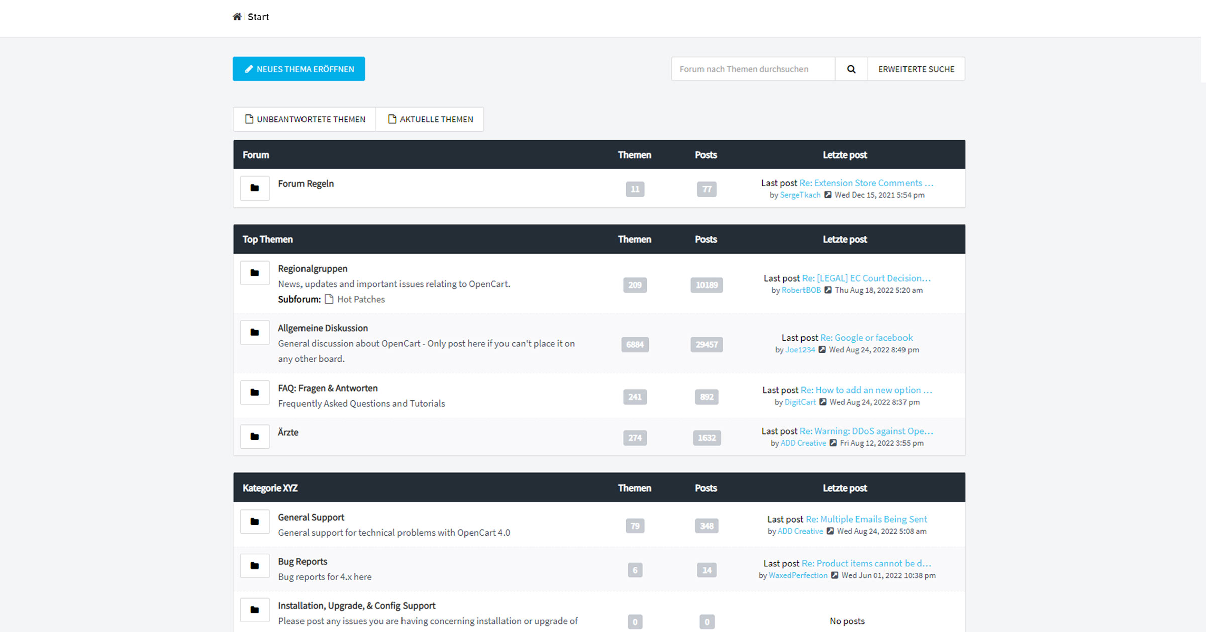The image size is (1206, 632).
Task: Show Aktuelle Themen list
Action: point(430,119)
